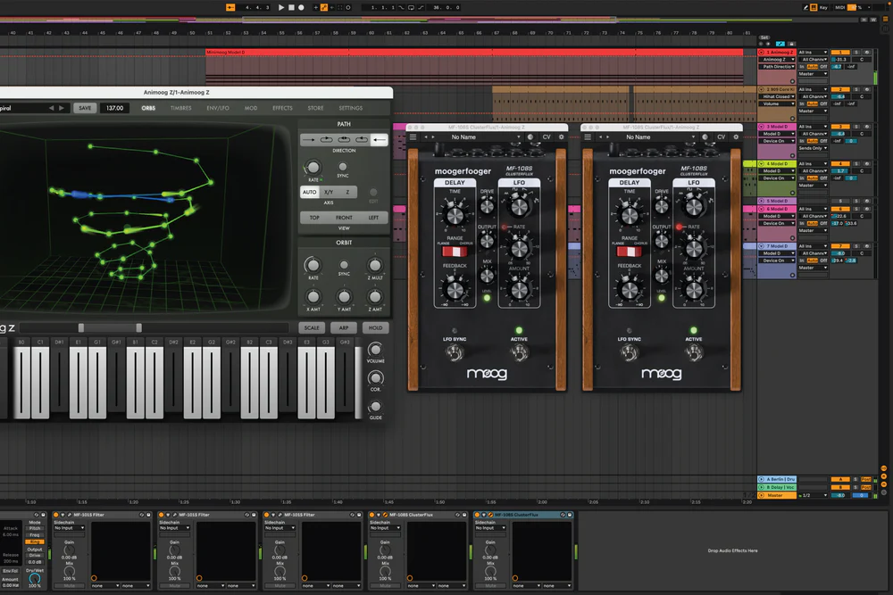Click the Record button in the transport bar

coord(301,7)
